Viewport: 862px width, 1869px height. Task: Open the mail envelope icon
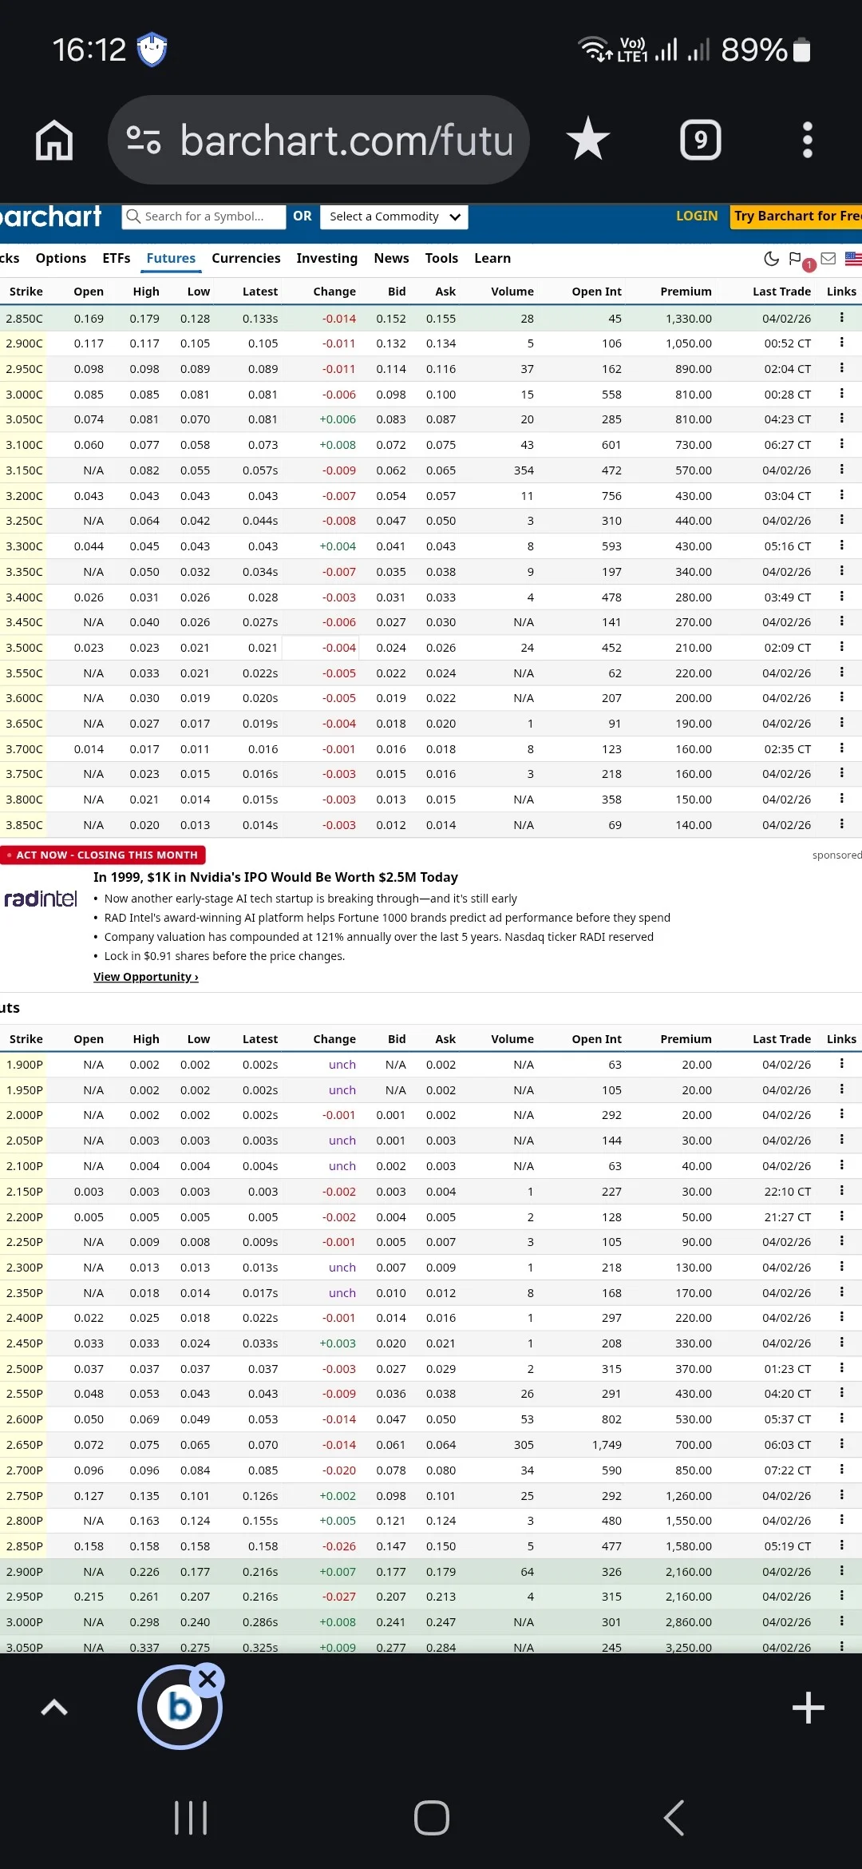[x=828, y=258]
